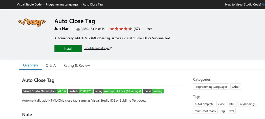265x119 pixels.
Task: Click the Visual Studio Marketplace version badge
Action: point(45,91)
